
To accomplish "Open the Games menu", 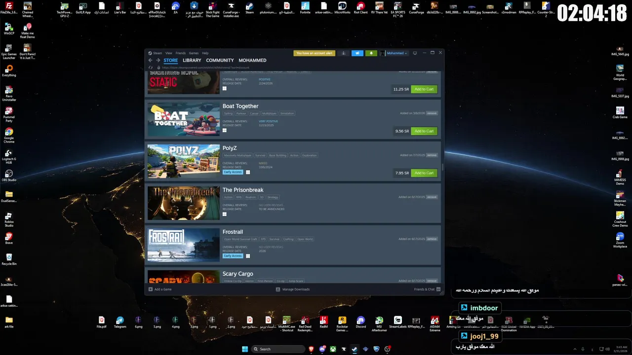I will [194, 53].
